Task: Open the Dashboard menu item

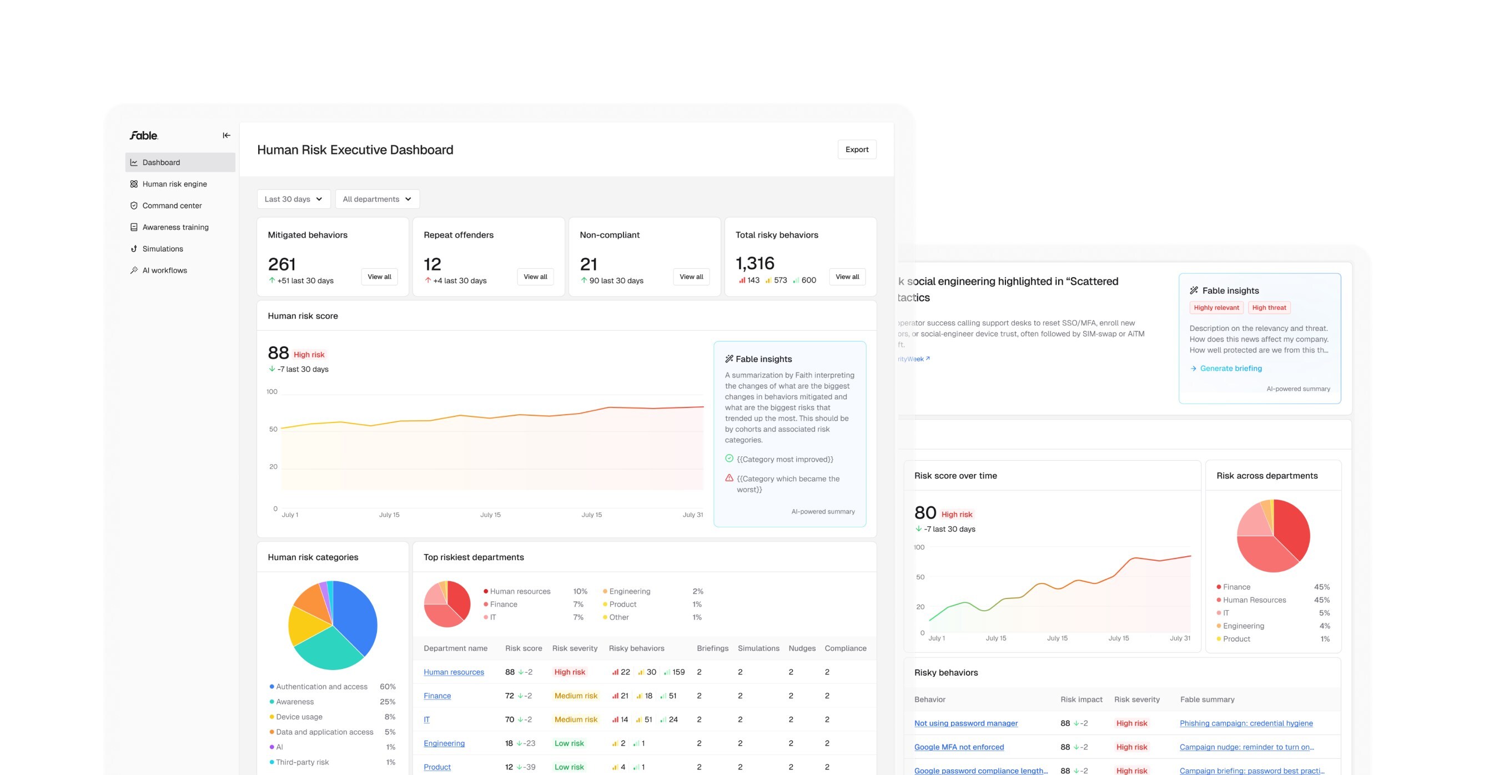Action: (161, 162)
